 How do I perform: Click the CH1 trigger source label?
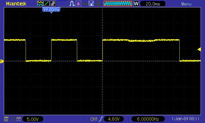94,119
